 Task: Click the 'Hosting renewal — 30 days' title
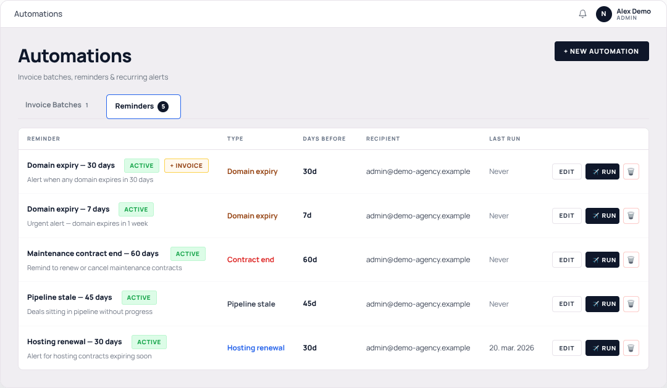75,342
